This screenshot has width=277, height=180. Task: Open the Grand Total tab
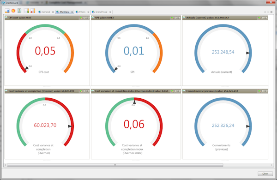click(x=101, y=12)
